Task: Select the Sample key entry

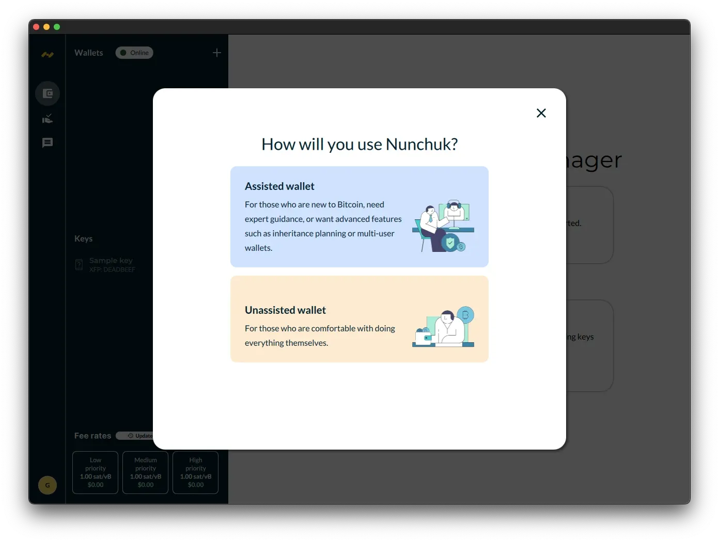Action: tap(112, 265)
